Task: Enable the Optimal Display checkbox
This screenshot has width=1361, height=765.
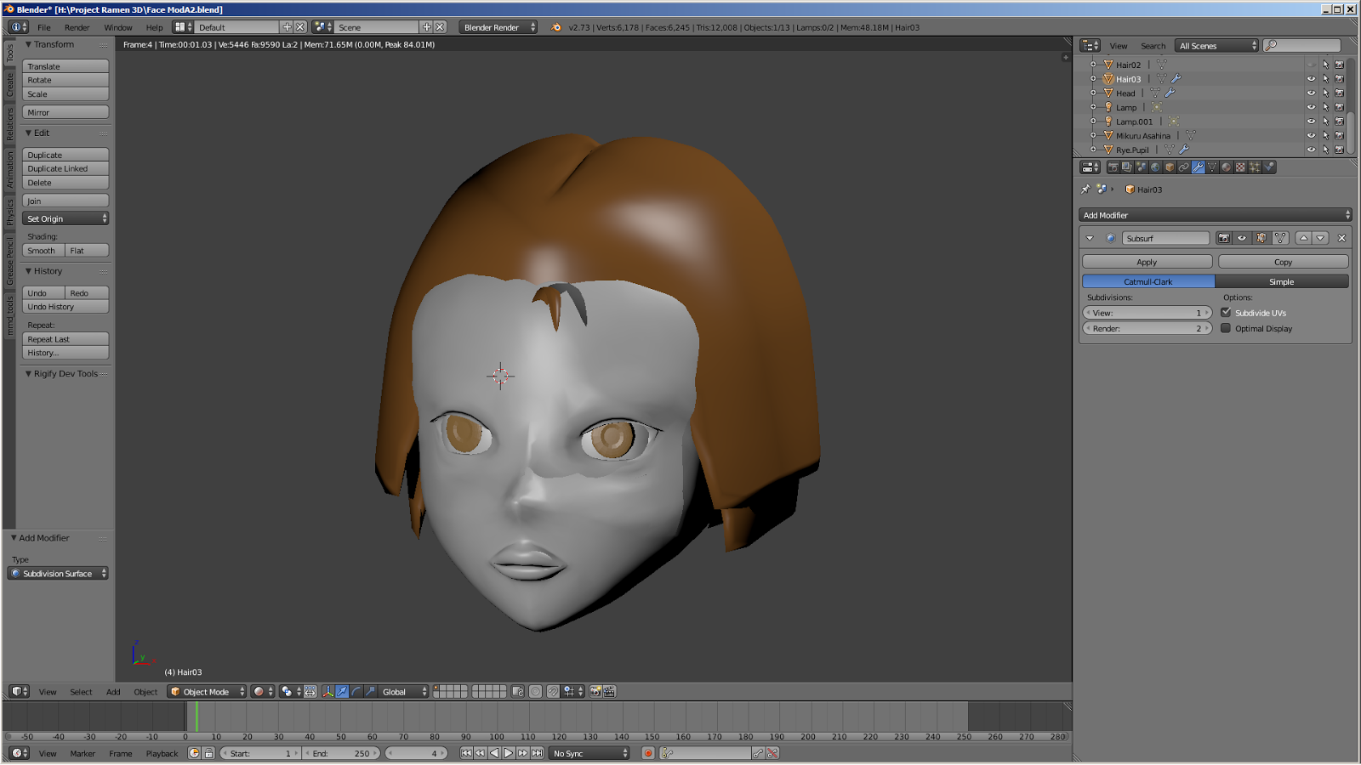Action: pos(1226,328)
